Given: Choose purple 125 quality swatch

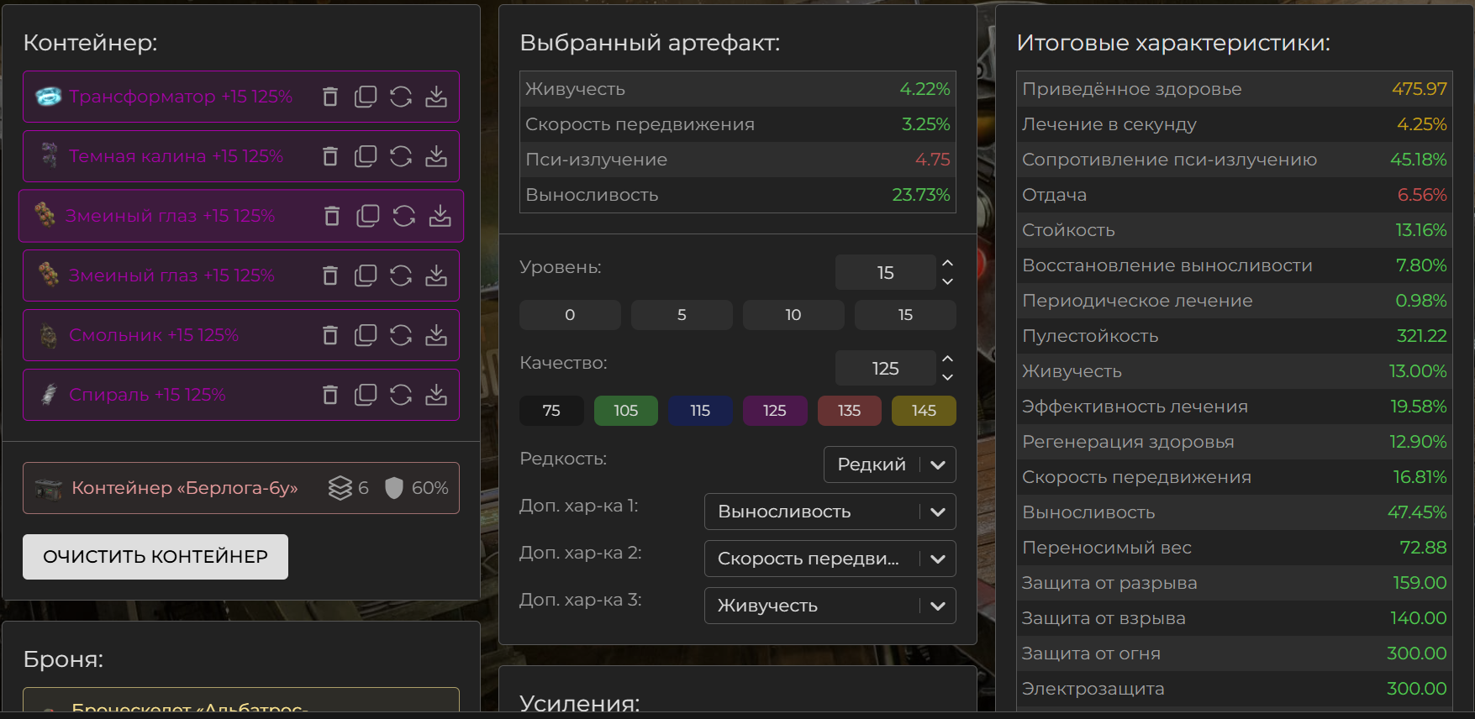Looking at the screenshot, I should point(775,411).
